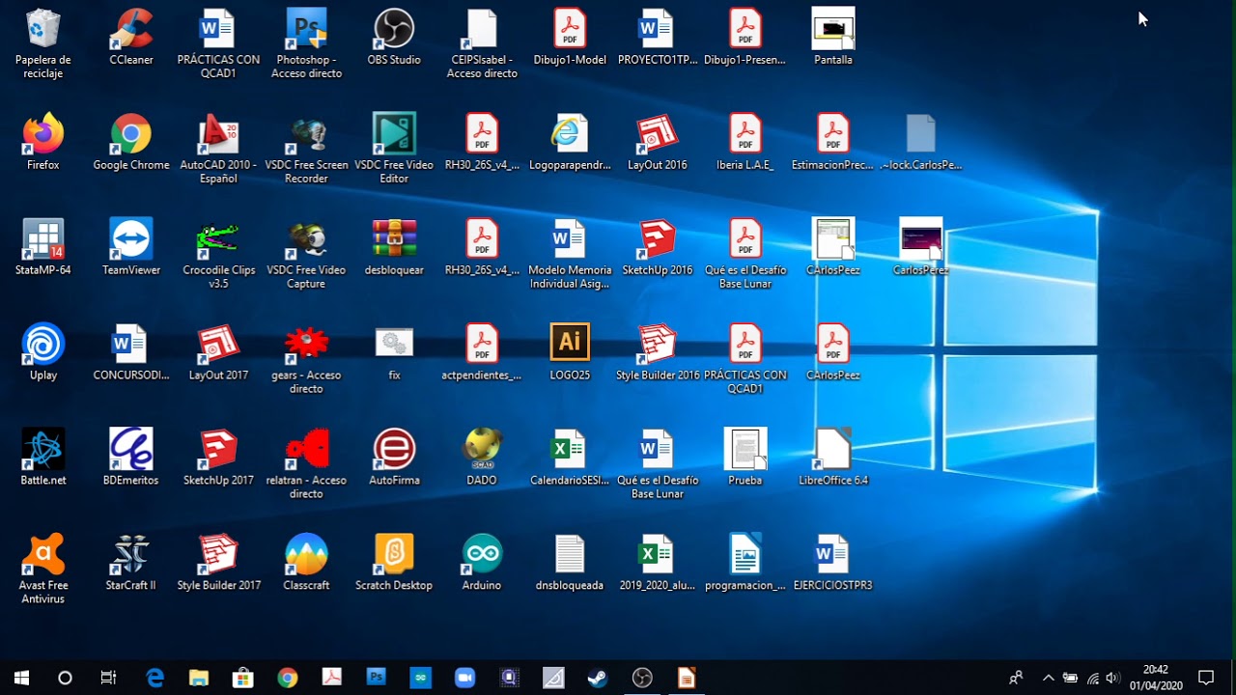The width and height of the screenshot is (1236, 695).
Task: Select the DADO desktop icon
Action: coord(482,450)
